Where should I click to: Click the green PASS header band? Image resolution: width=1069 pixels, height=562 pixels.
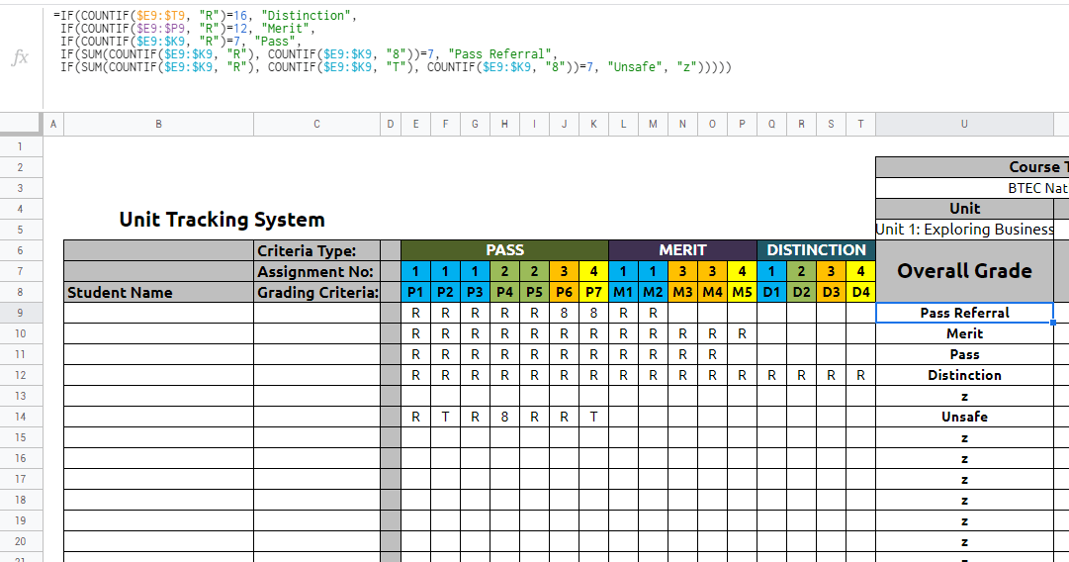coord(504,250)
